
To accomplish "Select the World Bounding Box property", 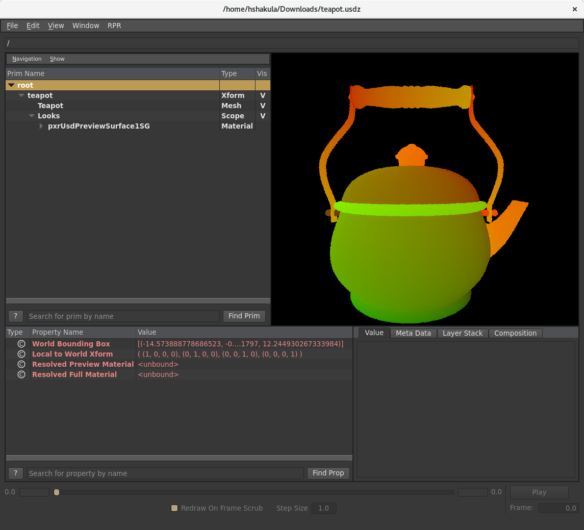I will pos(71,344).
